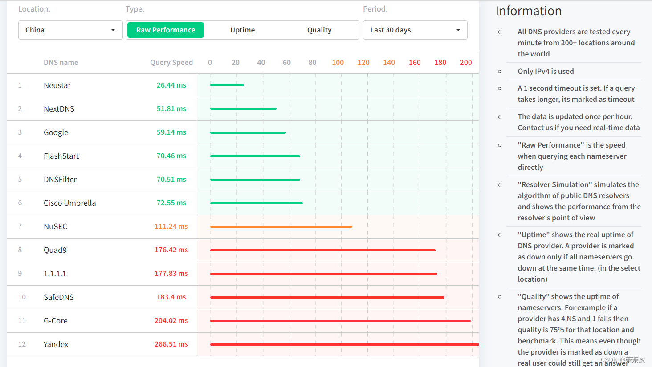Click the 72.55 ms query speed value
The width and height of the screenshot is (652, 367).
[171, 203]
